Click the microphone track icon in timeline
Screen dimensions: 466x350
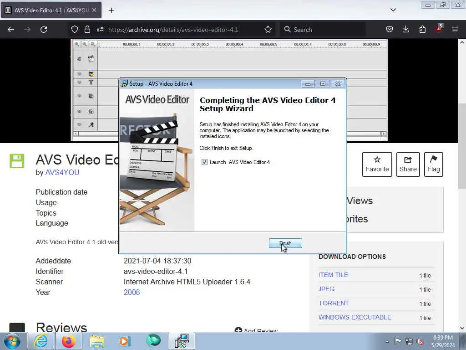click(91, 125)
